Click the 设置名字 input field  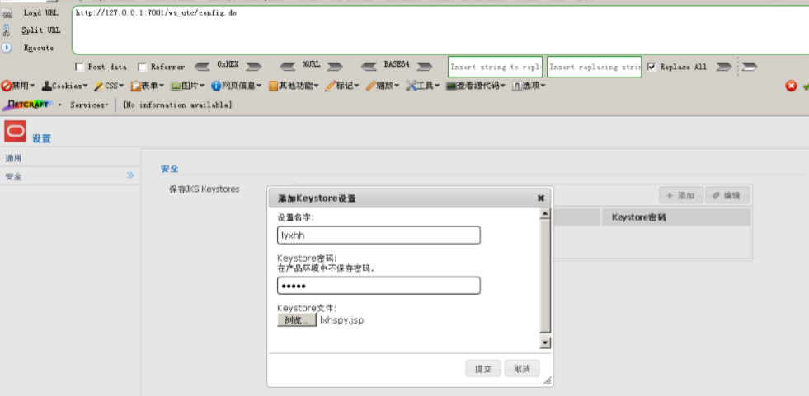[x=379, y=235]
